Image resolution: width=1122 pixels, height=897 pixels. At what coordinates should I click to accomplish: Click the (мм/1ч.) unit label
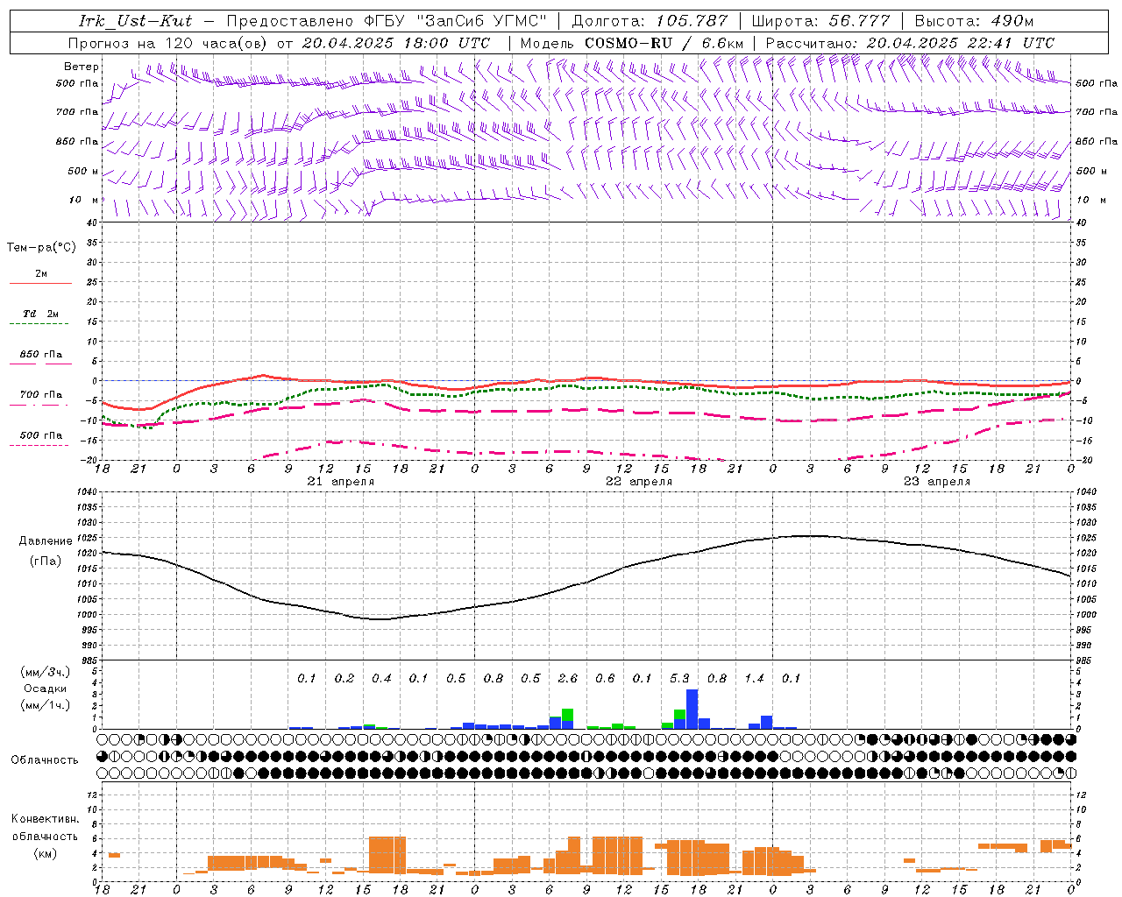click(x=46, y=705)
